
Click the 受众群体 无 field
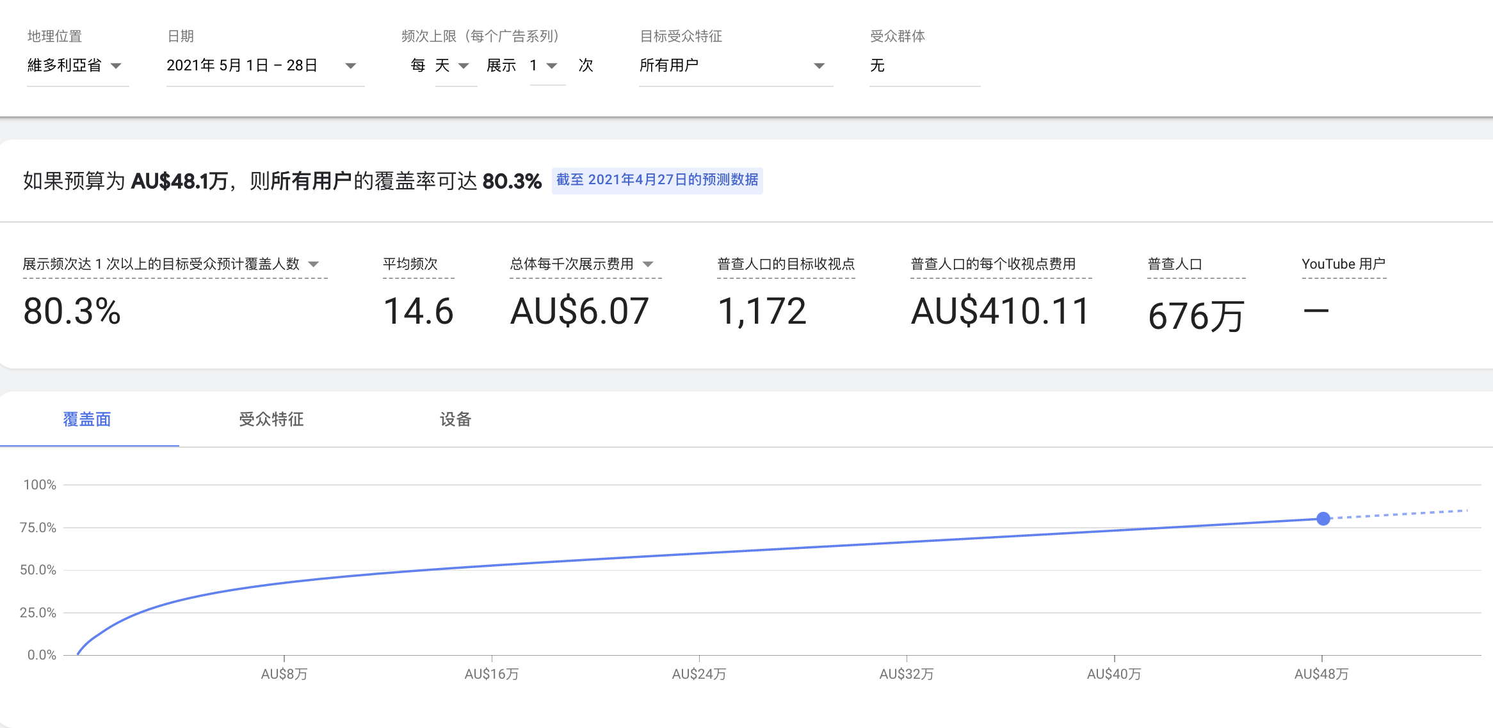point(924,66)
